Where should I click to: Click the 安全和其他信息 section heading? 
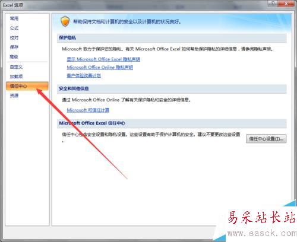pyautogui.click(x=74, y=88)
